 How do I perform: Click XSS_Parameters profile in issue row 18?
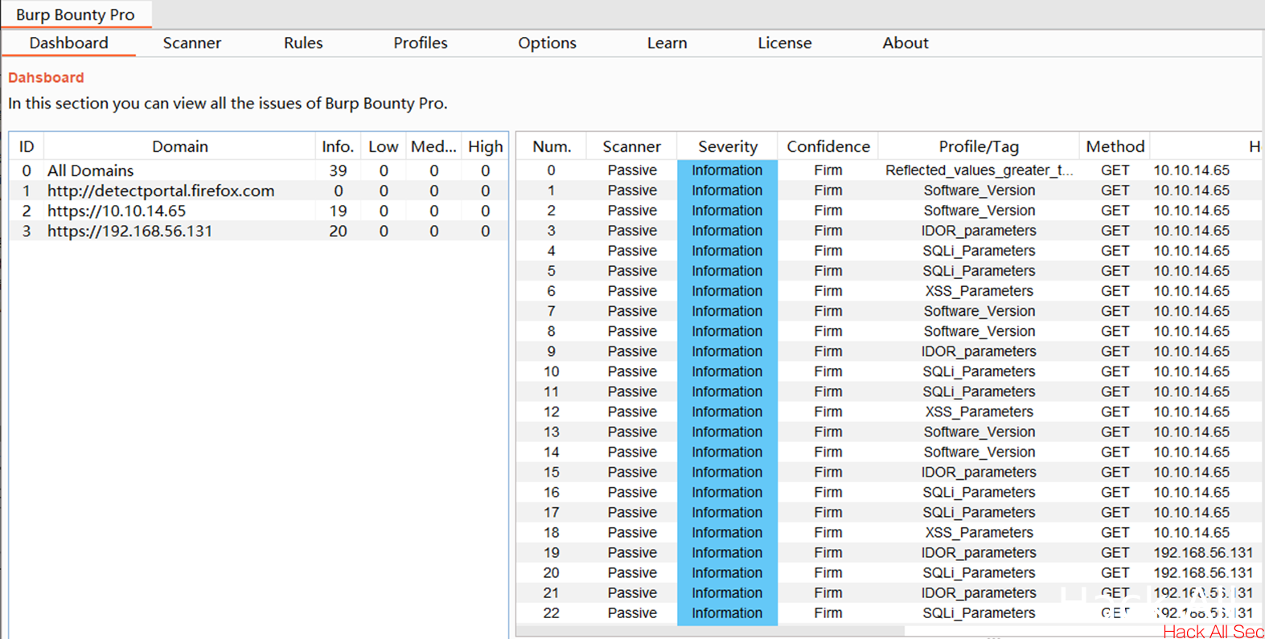(x=979, y=532)
